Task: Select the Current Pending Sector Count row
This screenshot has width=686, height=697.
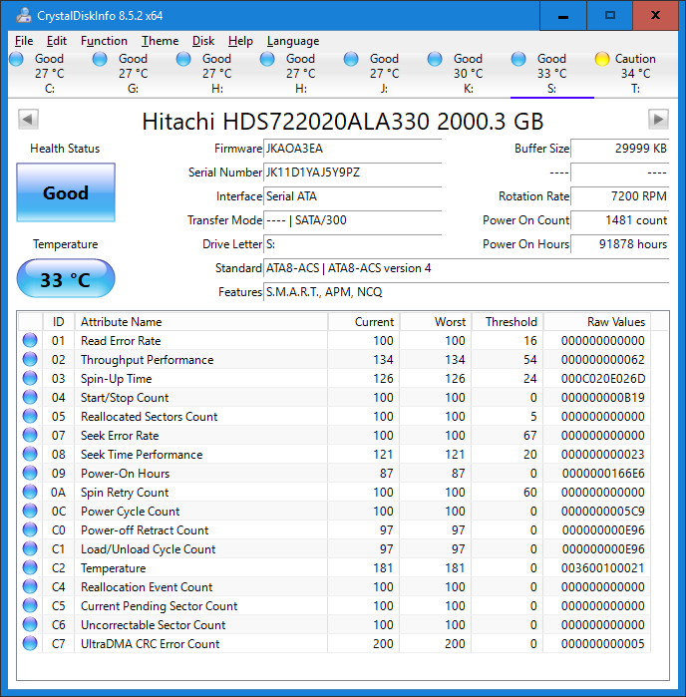Action: click(x=334, y=605)
